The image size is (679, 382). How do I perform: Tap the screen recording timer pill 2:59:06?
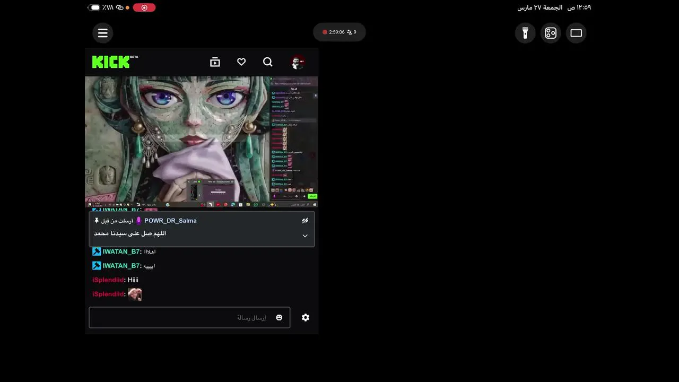pos(339,32)
